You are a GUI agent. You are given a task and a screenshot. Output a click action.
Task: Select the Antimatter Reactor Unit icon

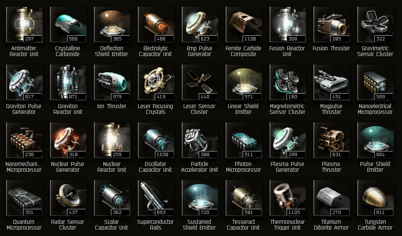tap(24, 25)
